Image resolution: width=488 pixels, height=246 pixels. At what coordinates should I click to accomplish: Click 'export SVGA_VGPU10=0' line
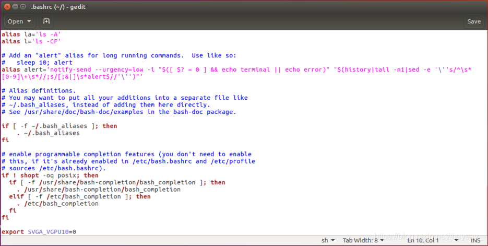pos(39,232)
